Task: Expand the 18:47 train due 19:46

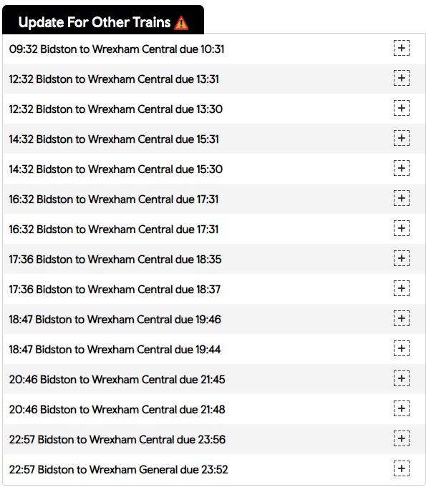Action: [x=402, y=318]
